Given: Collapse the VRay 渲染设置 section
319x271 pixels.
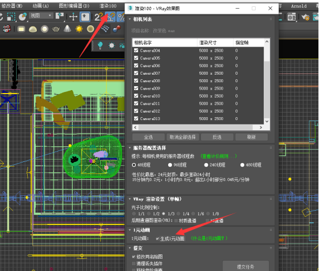Looking at the screenshot, I should tap(130, 199).
